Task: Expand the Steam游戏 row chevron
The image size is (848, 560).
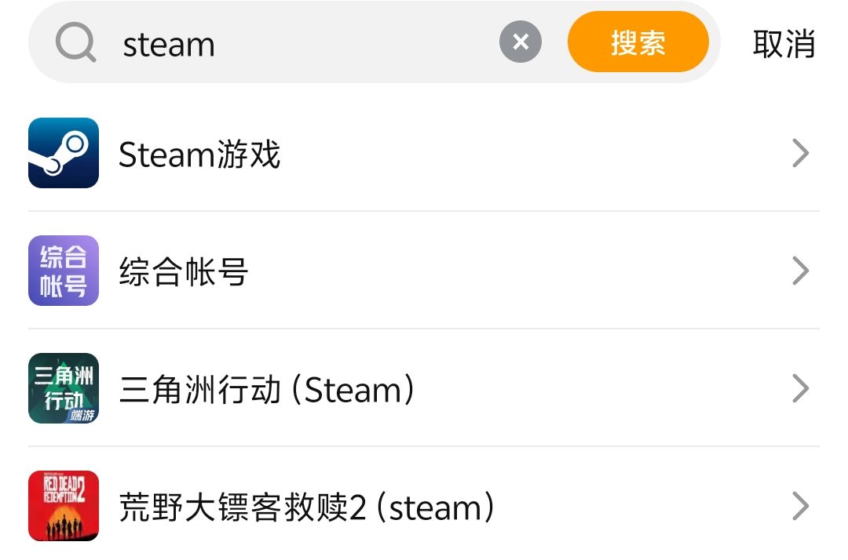Action: pos(800,154)
